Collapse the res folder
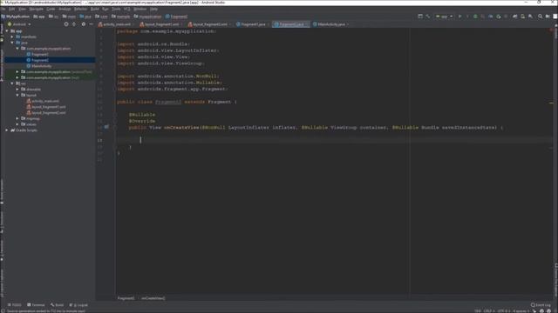Viewport: 558px width, 313px height. click(x=12, y=83)
